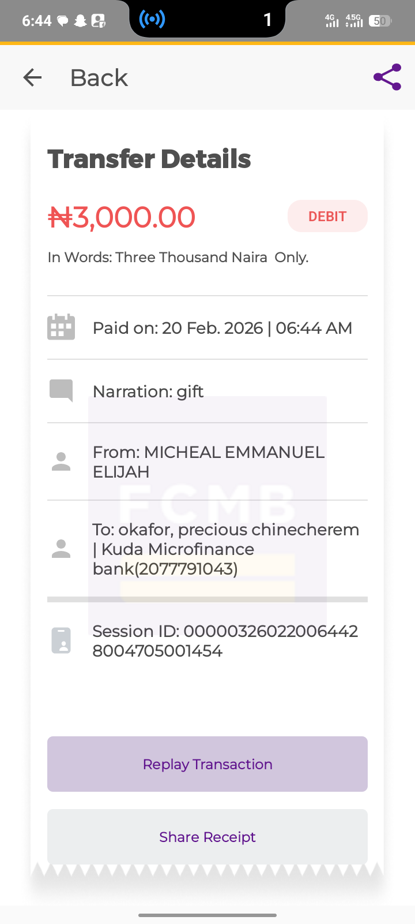The height and width of the screenshot is (924, 415).
Task: Tap the Kuda Microfinance recipient details
Action: (225, 549)
